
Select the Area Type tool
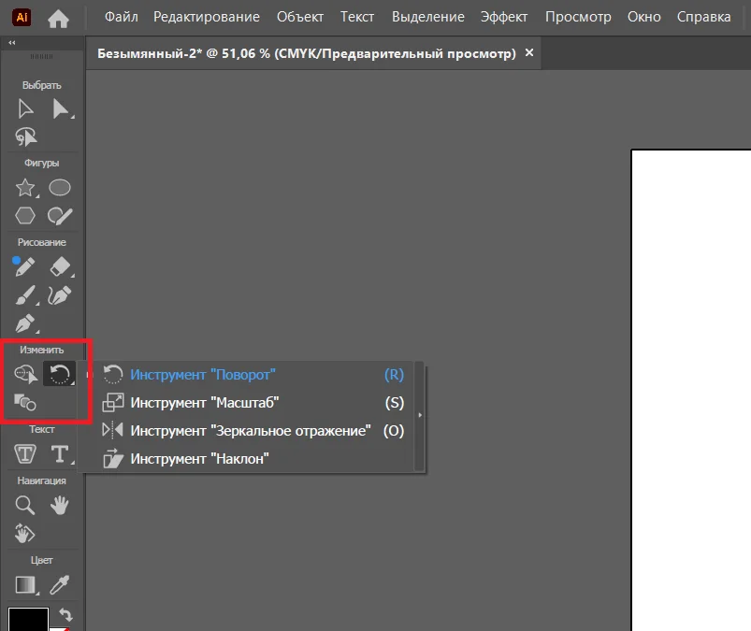25,453
